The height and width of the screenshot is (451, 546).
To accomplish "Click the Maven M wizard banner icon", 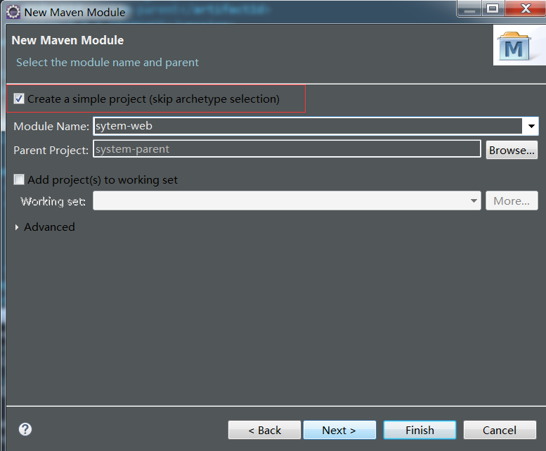I will coord(514,46).
